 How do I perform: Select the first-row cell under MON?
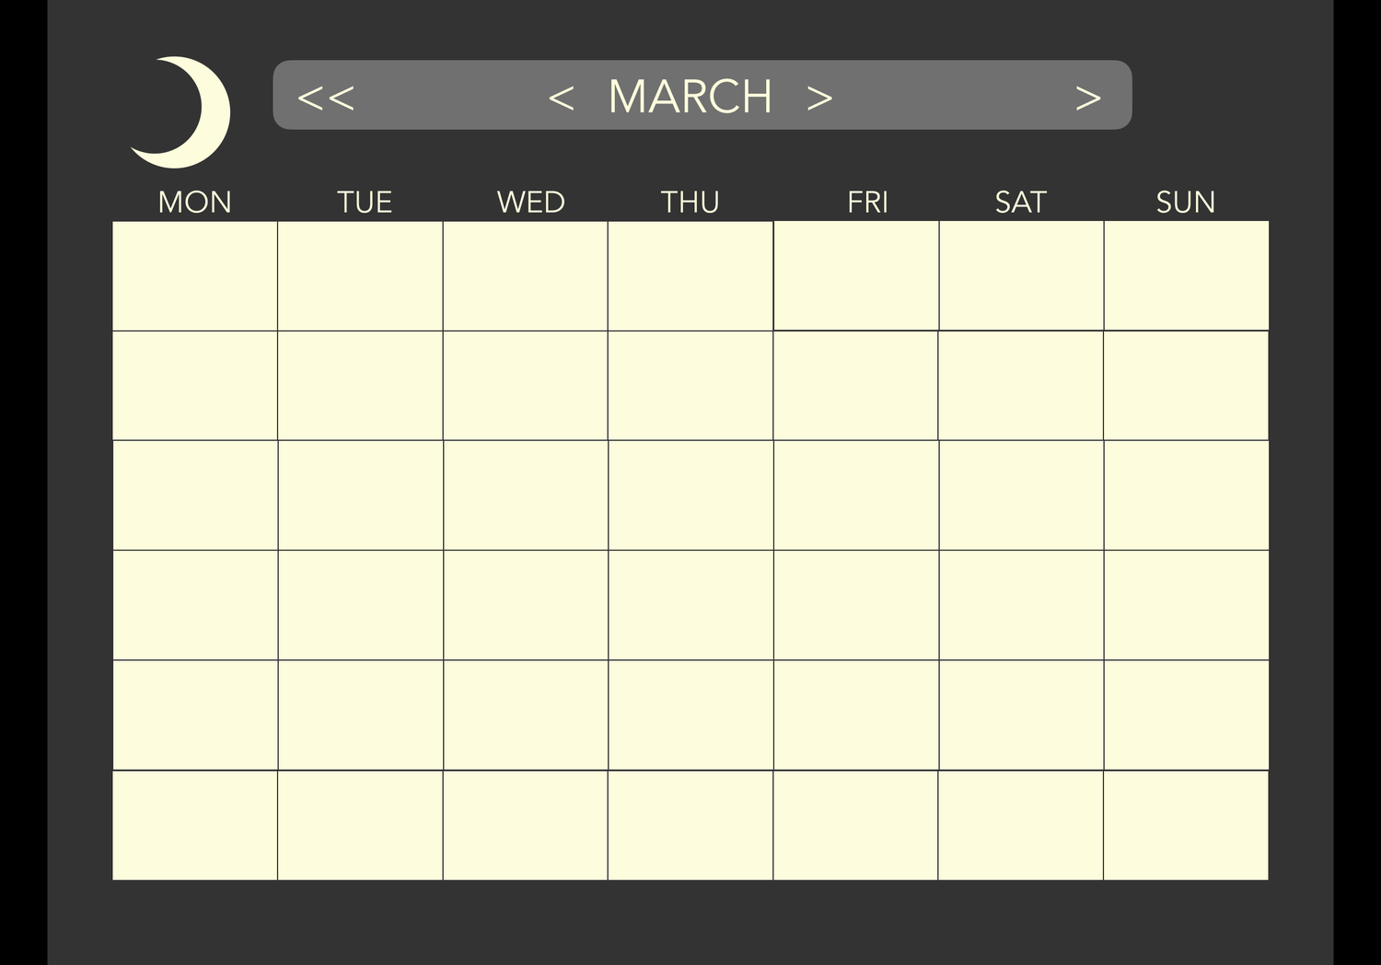(195, 276)
